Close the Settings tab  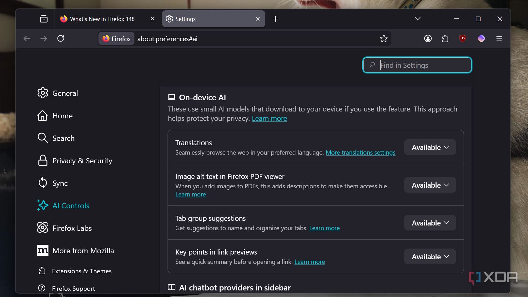coord(258,19)
